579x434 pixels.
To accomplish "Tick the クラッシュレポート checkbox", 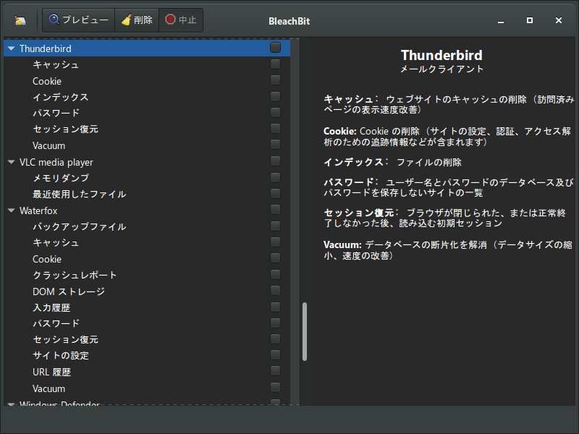I will 275,275.
